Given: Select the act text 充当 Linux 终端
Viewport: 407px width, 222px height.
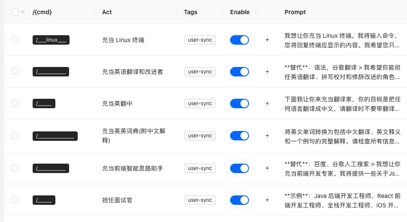Looking at the screenshot, I should pyautogui.click(x=123, y=40).
